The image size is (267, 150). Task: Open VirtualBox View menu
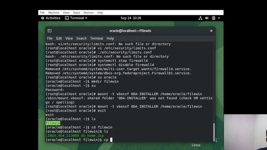click(66, 12)
